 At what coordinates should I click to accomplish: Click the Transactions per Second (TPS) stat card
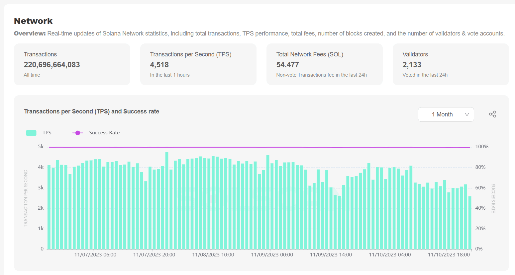[198, 64]
